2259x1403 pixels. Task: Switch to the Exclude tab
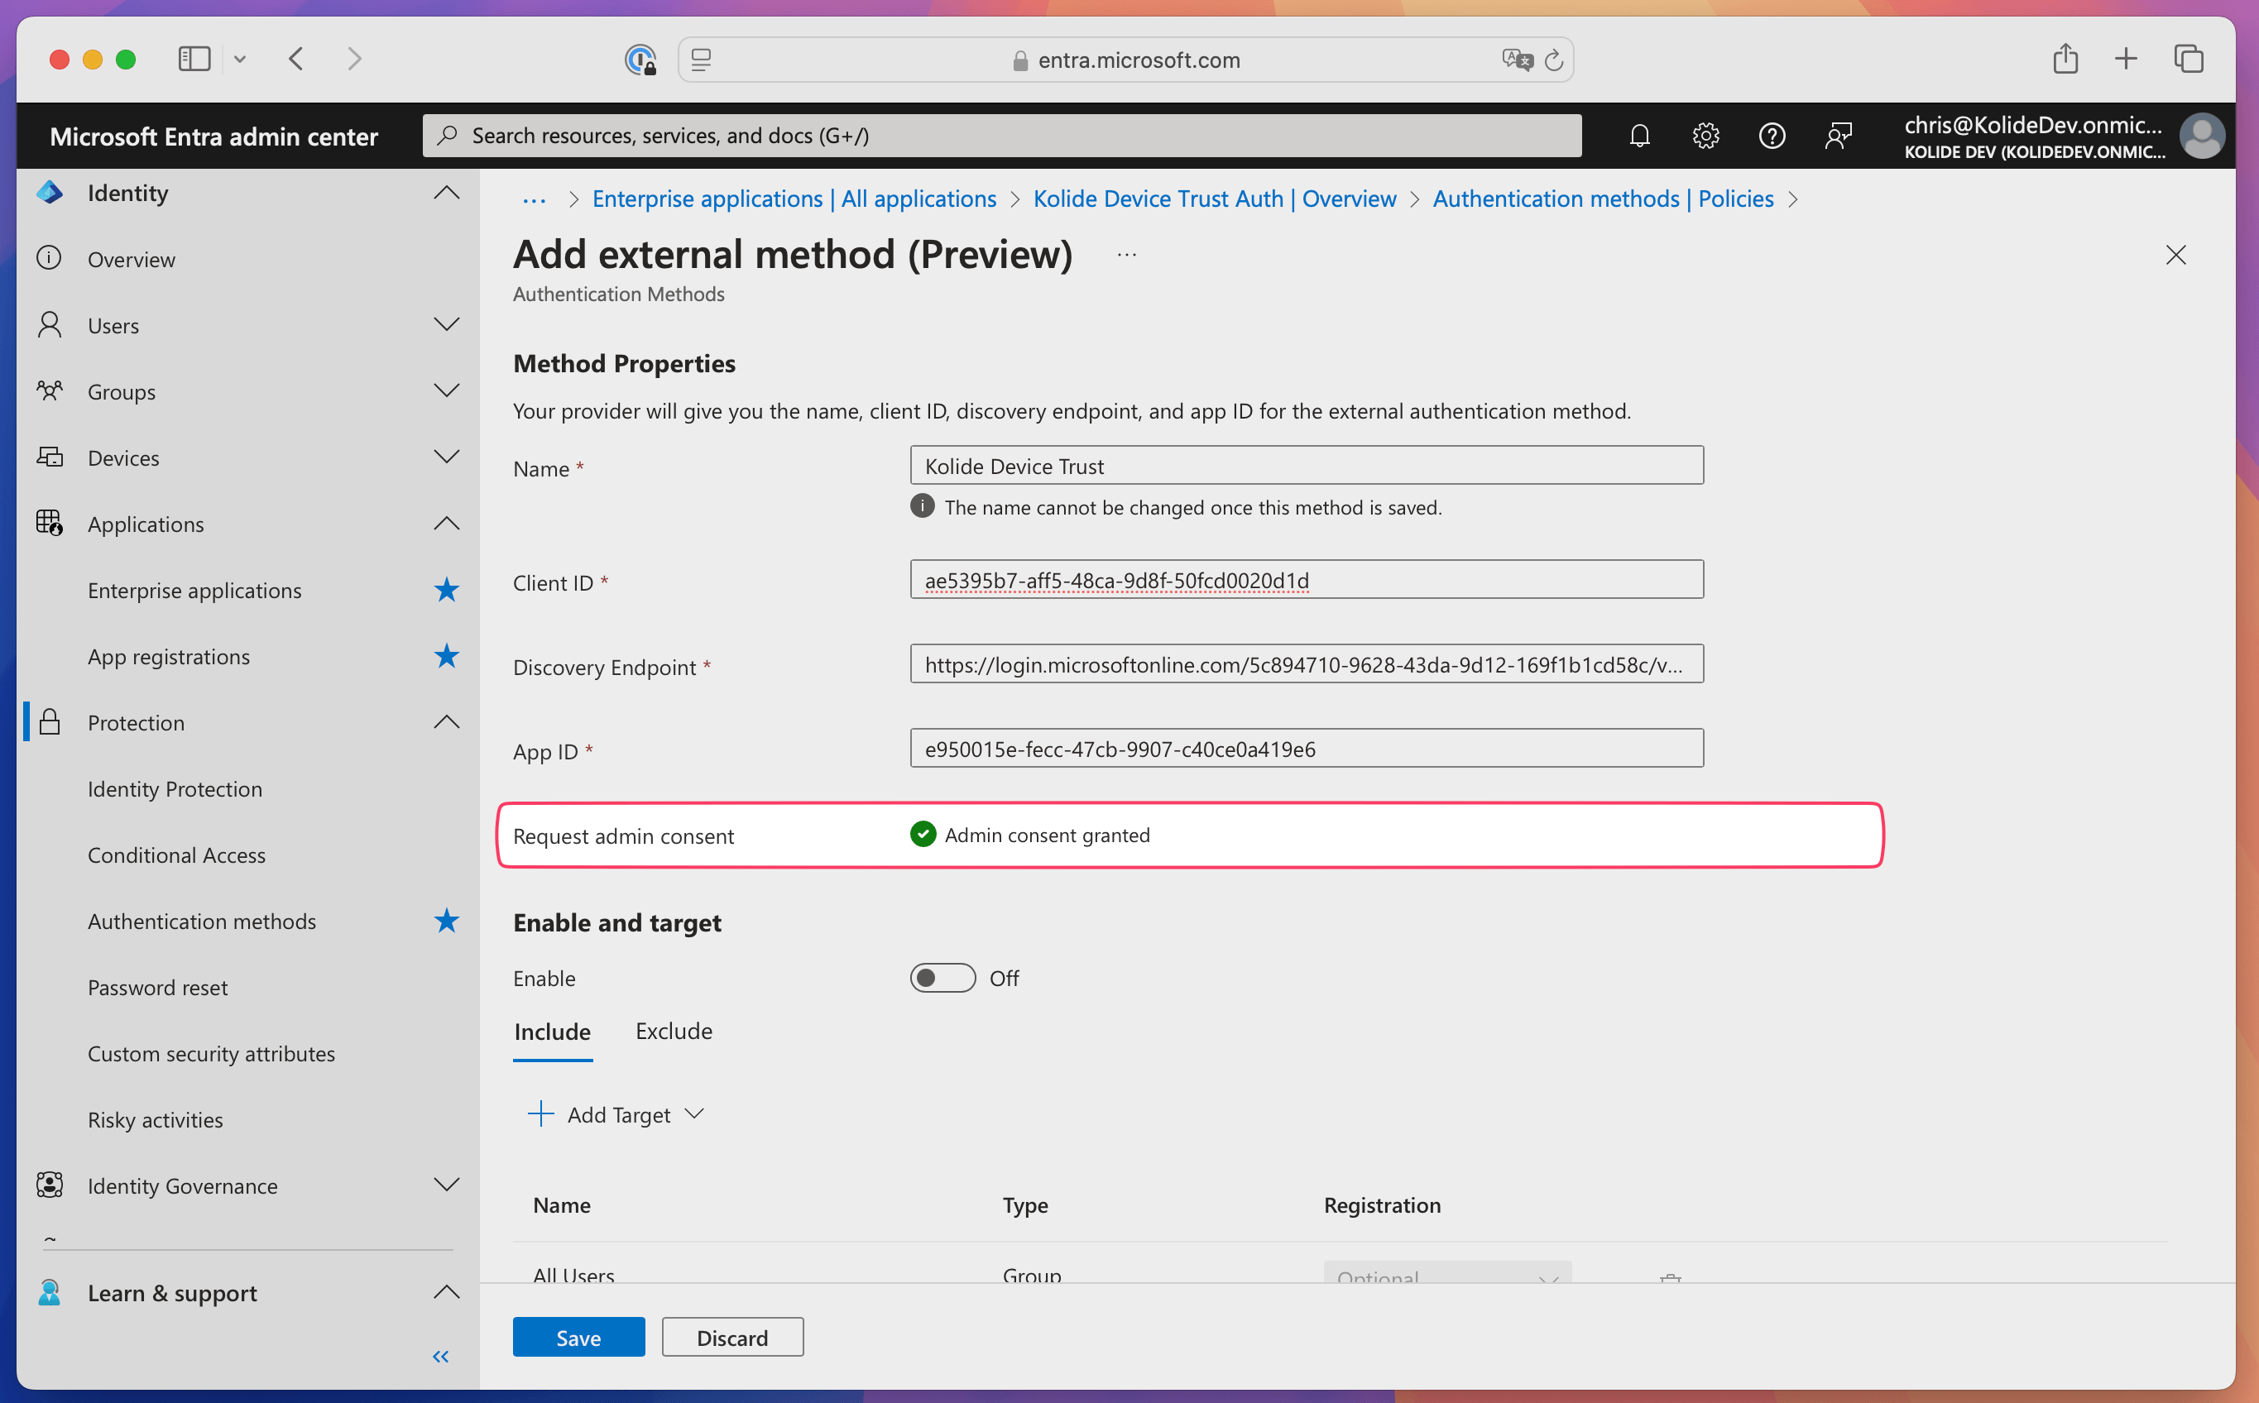pyautogui.click(x=673, y=1031)
